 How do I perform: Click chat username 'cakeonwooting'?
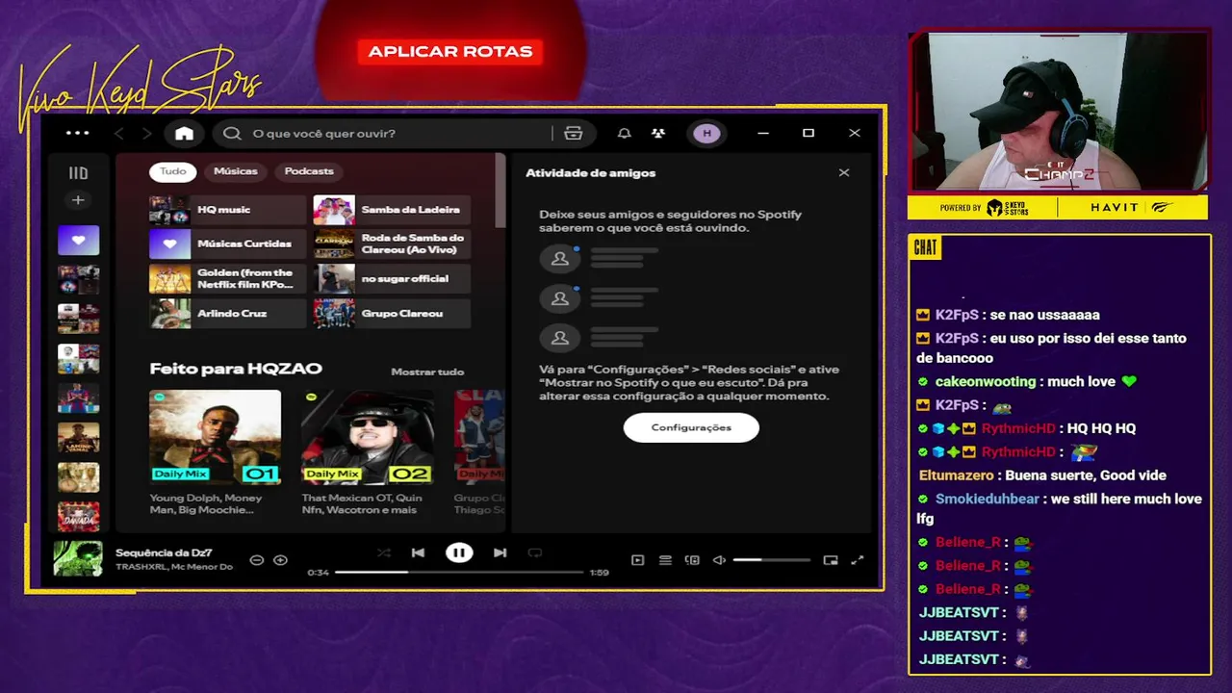[986, 382]
